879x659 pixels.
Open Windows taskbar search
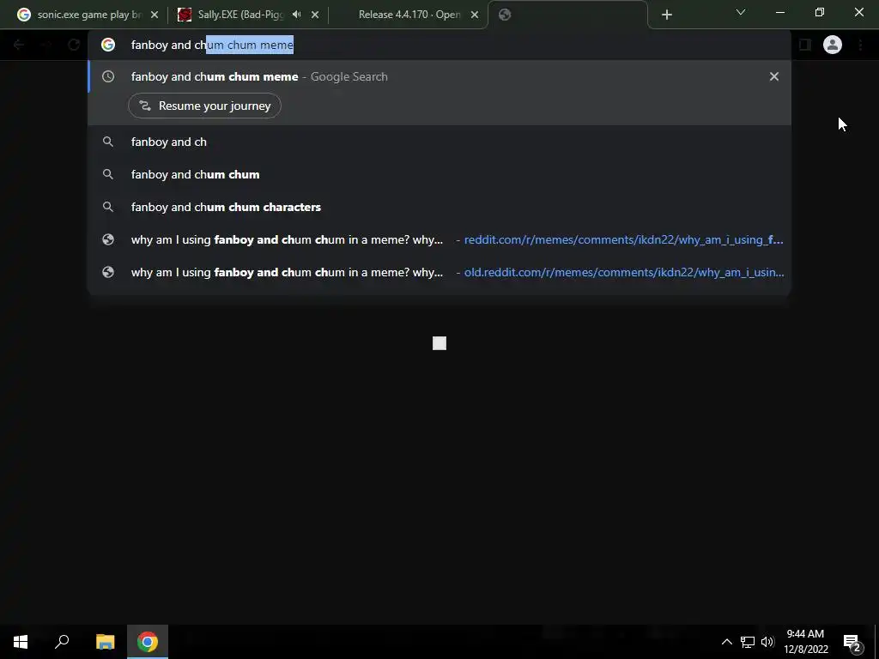[x=62, y=642]
